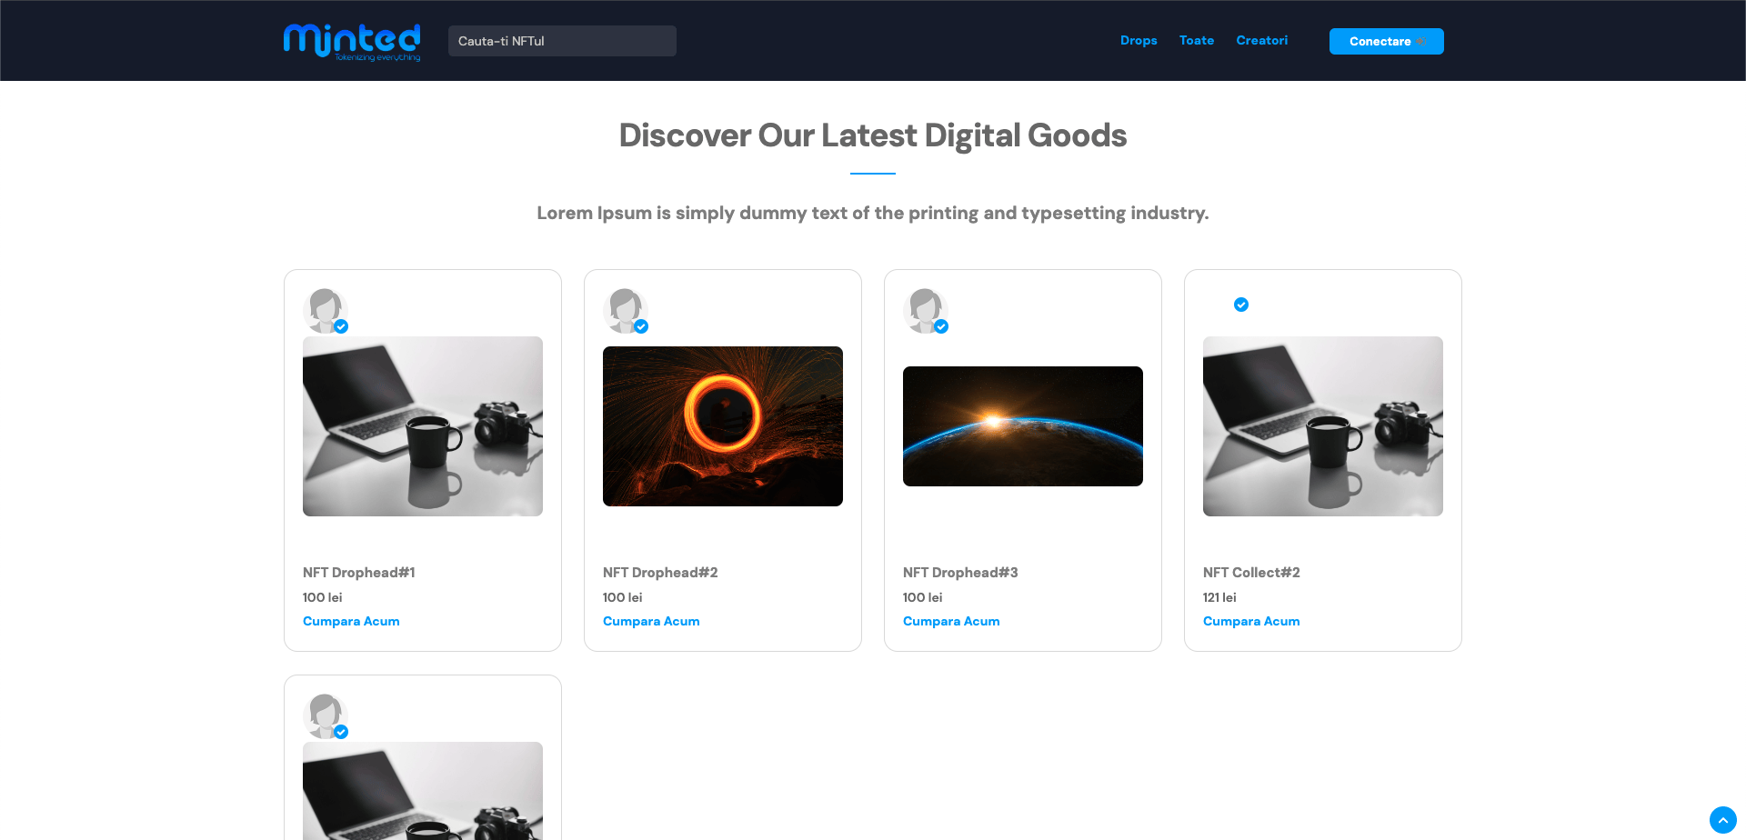Click the 100 lei price under NFT Drophead#3
Viewport: 1746px width, 840px height.
(923, 598)
